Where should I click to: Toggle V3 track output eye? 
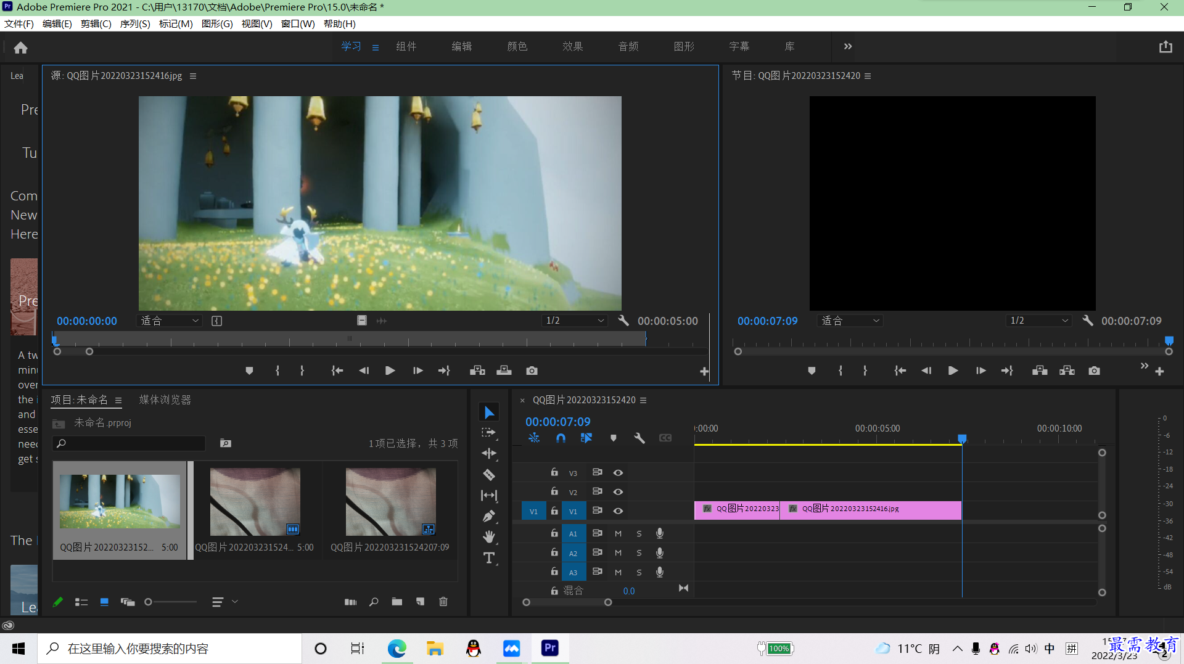click(x=618, y=473)
